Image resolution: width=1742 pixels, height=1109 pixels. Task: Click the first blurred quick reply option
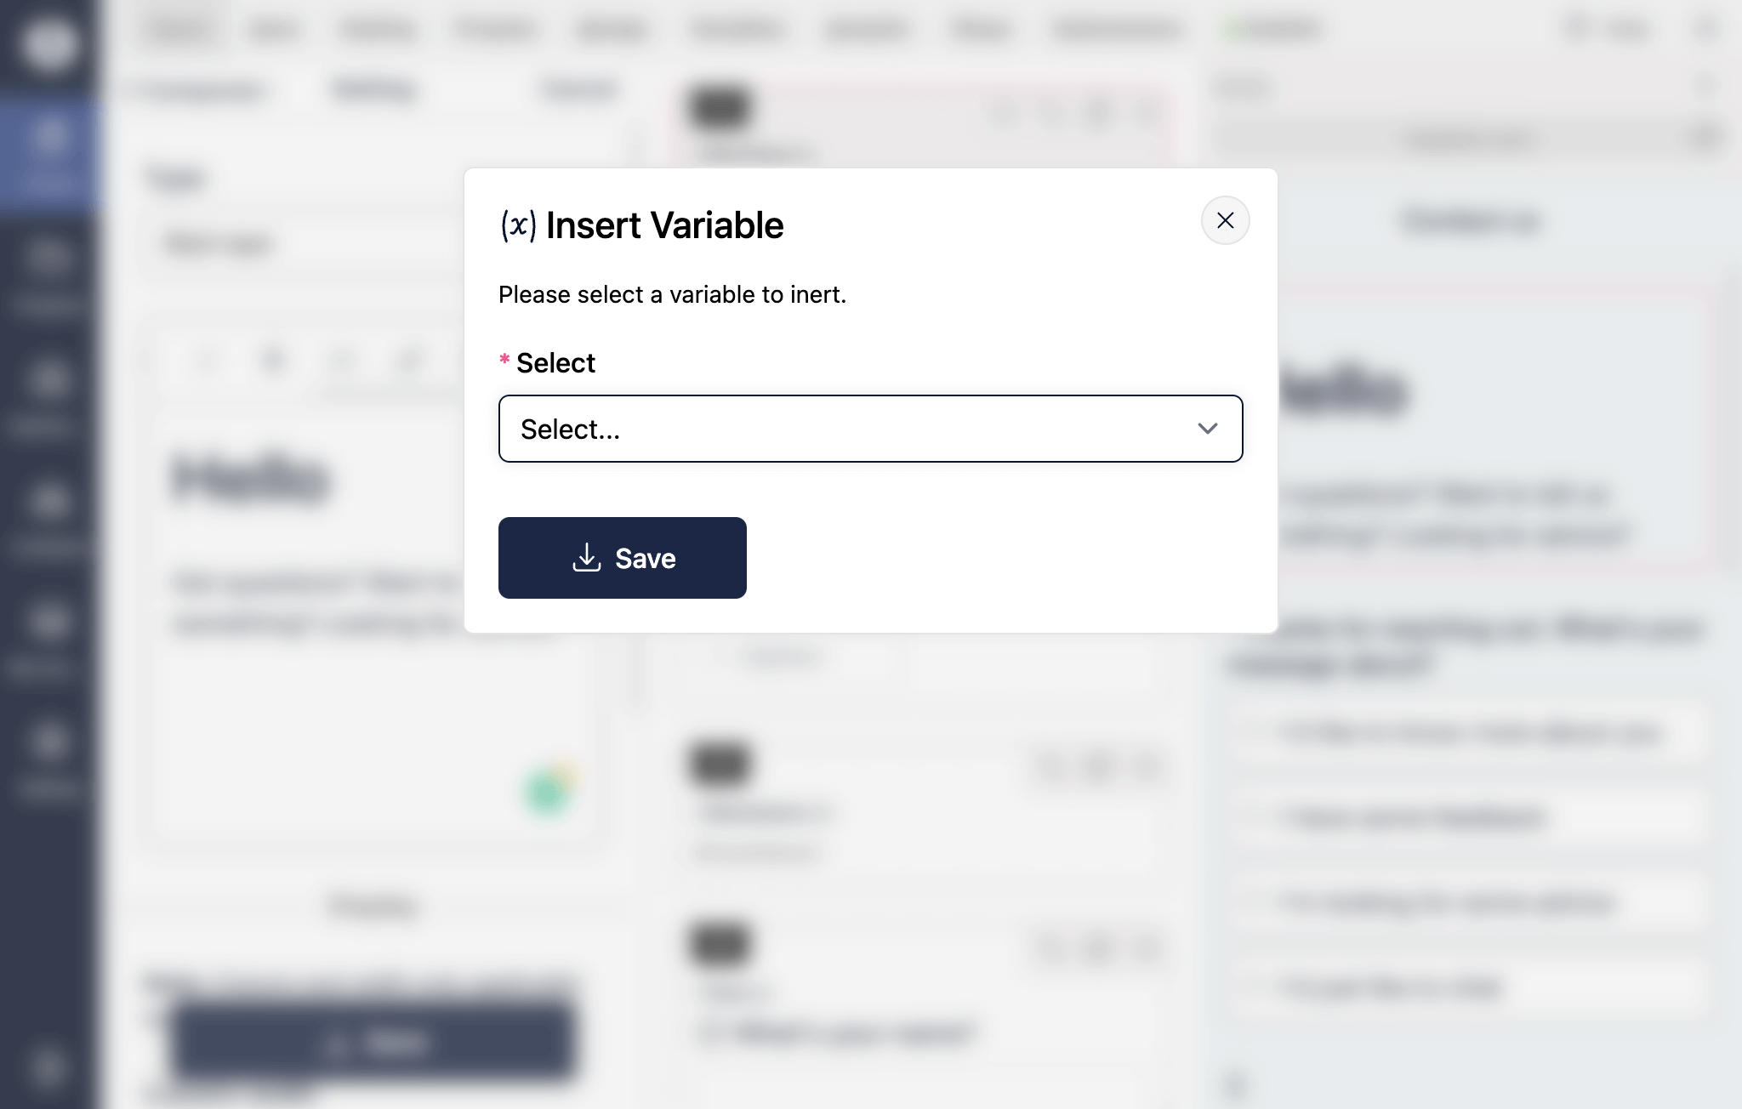click(x=1468, y=733)
